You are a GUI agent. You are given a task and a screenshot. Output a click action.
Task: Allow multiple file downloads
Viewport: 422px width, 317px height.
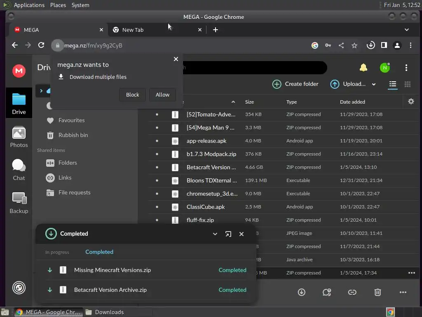[x=162, y=95]
